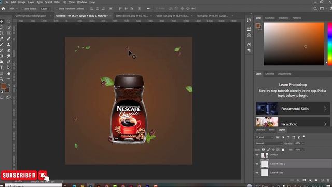
Task: Toggle lock position in Layers panel
Action: pos(273,150)
